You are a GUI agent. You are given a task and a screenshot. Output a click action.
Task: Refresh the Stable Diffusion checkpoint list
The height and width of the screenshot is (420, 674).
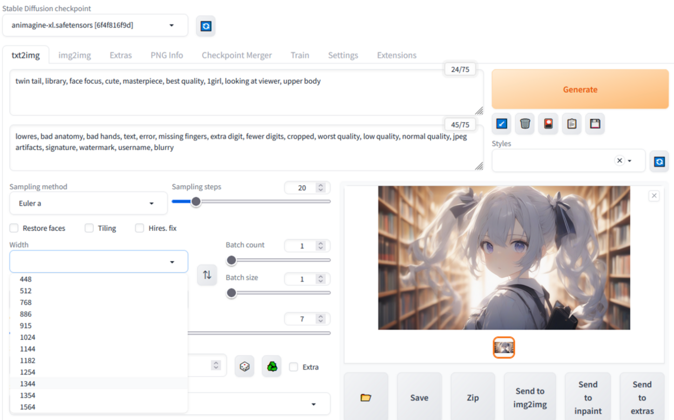click(x=206, y=26)
